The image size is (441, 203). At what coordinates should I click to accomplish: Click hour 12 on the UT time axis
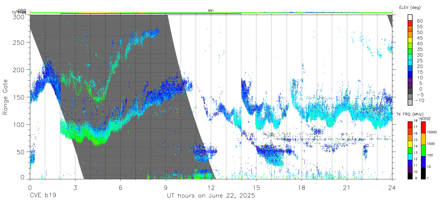[x=211, y=188]
